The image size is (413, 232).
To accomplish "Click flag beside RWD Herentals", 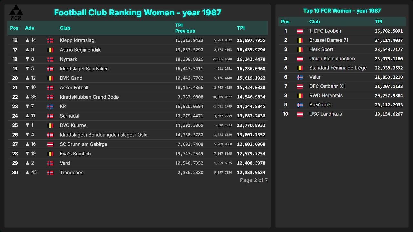I will click(300, 96).
